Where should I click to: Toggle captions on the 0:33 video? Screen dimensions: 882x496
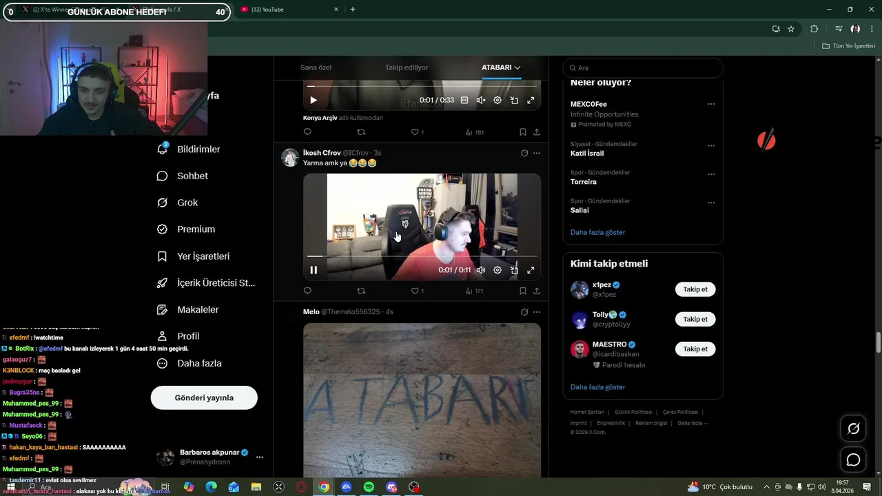coord(464,100)
